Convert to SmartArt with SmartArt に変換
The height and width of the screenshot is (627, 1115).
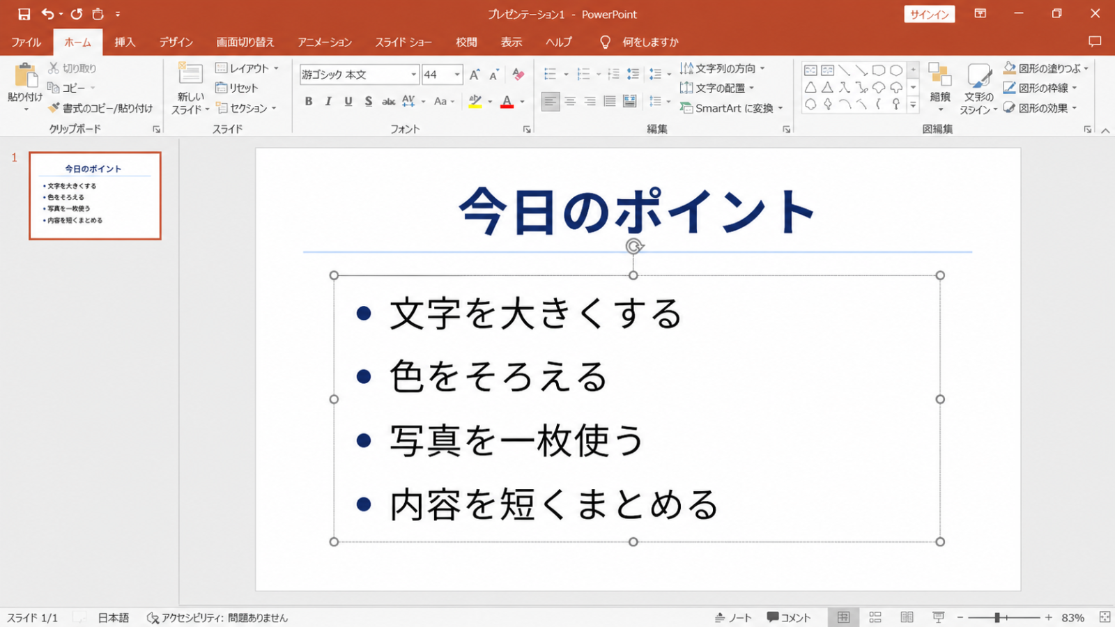[x=732, y=108]
